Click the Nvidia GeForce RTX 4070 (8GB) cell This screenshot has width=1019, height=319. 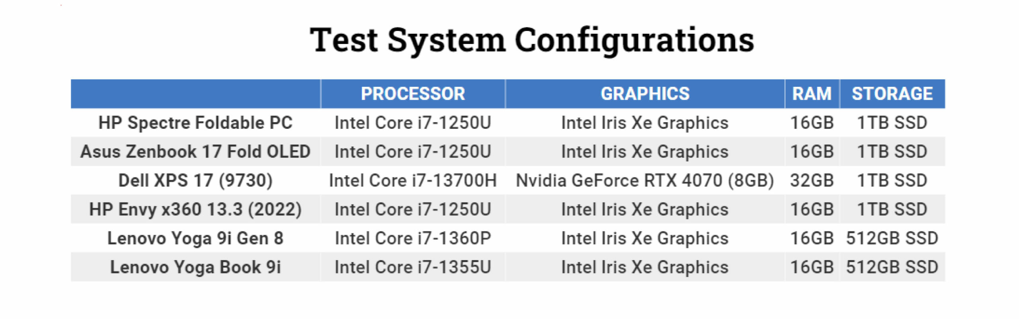pyautogui.click(x=645, y=181)
